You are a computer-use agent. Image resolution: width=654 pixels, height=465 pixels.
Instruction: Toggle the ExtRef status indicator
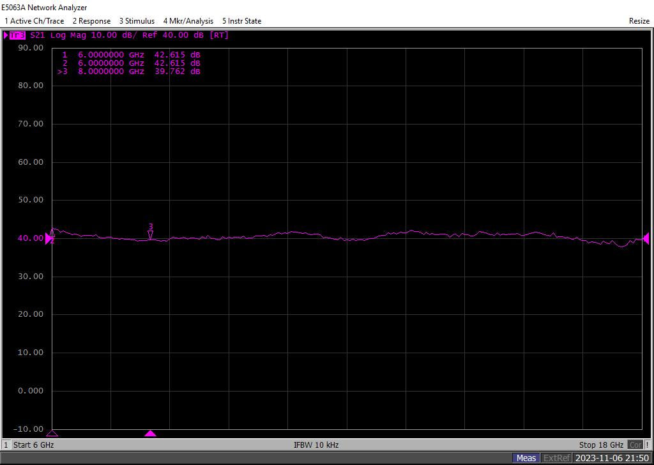(x=556, y=458)
